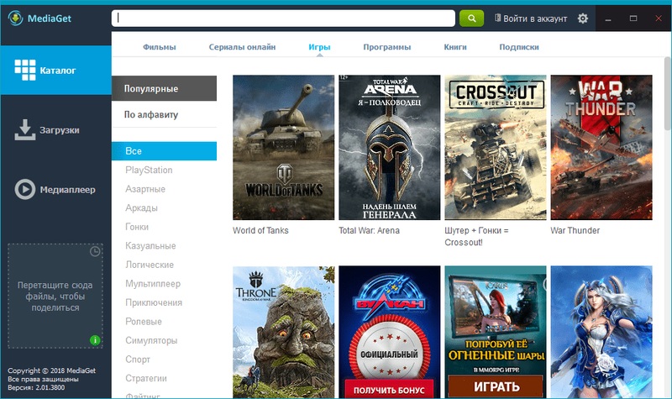This screenshot has height=399, width=672.
Task: Click the clock icon in the share area
Action: [x=95, y=251]
